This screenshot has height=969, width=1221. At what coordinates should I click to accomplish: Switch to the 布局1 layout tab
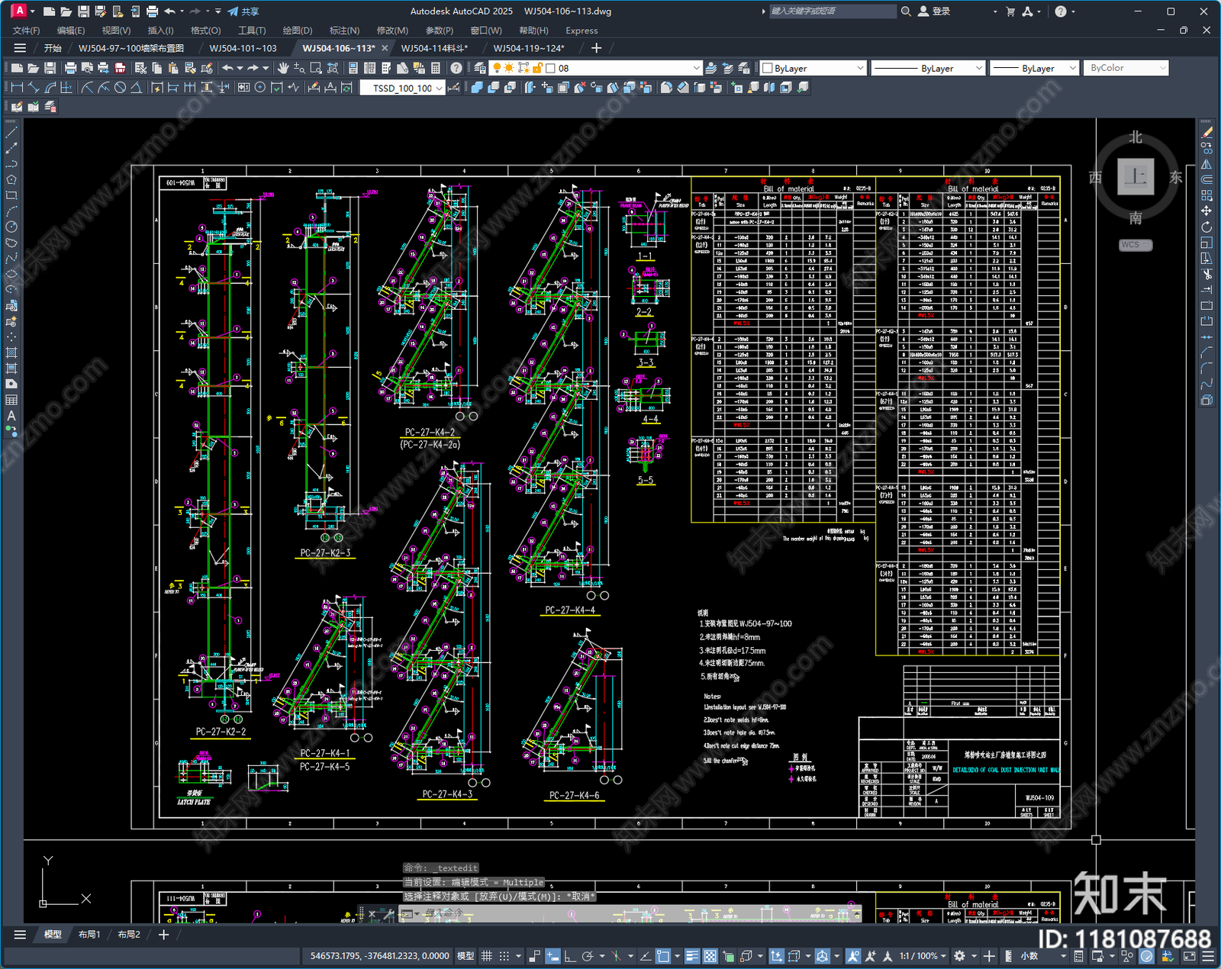point(89,934)
